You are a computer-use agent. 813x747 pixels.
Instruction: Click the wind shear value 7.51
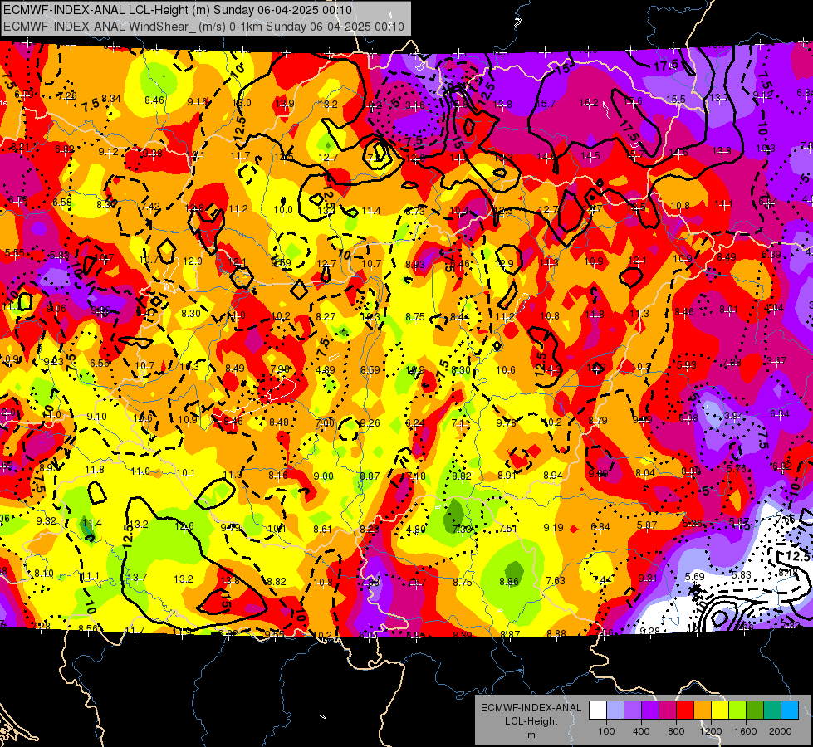click(507, 529)
